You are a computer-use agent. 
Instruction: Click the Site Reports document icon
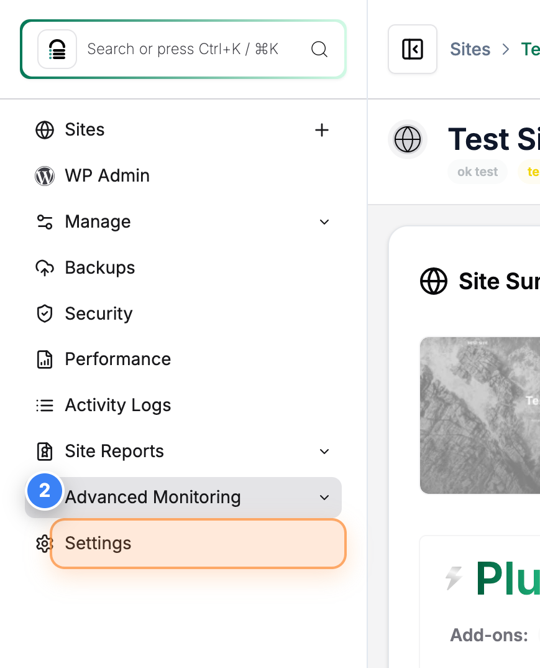[44, 451]
